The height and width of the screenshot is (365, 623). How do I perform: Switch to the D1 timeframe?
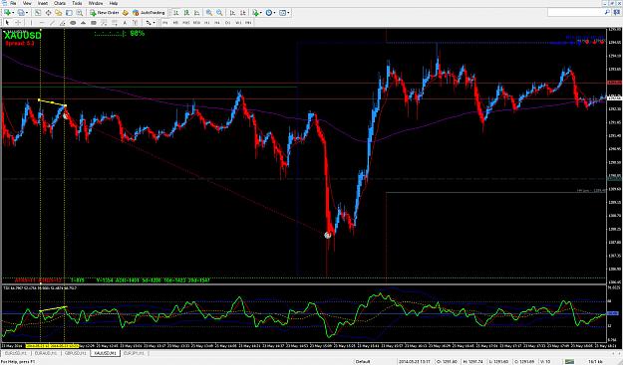227,23
